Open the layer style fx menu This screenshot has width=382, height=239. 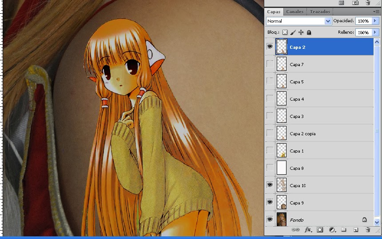(x=308, y=230)
